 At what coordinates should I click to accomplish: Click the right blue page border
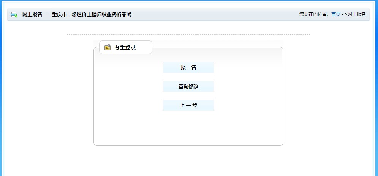[376, 95]
